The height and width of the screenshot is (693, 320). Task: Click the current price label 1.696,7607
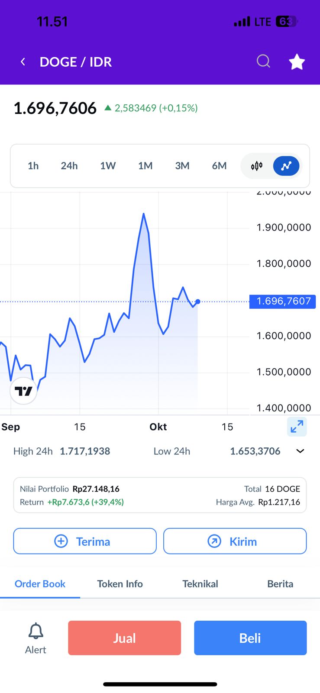click(283, 301)
